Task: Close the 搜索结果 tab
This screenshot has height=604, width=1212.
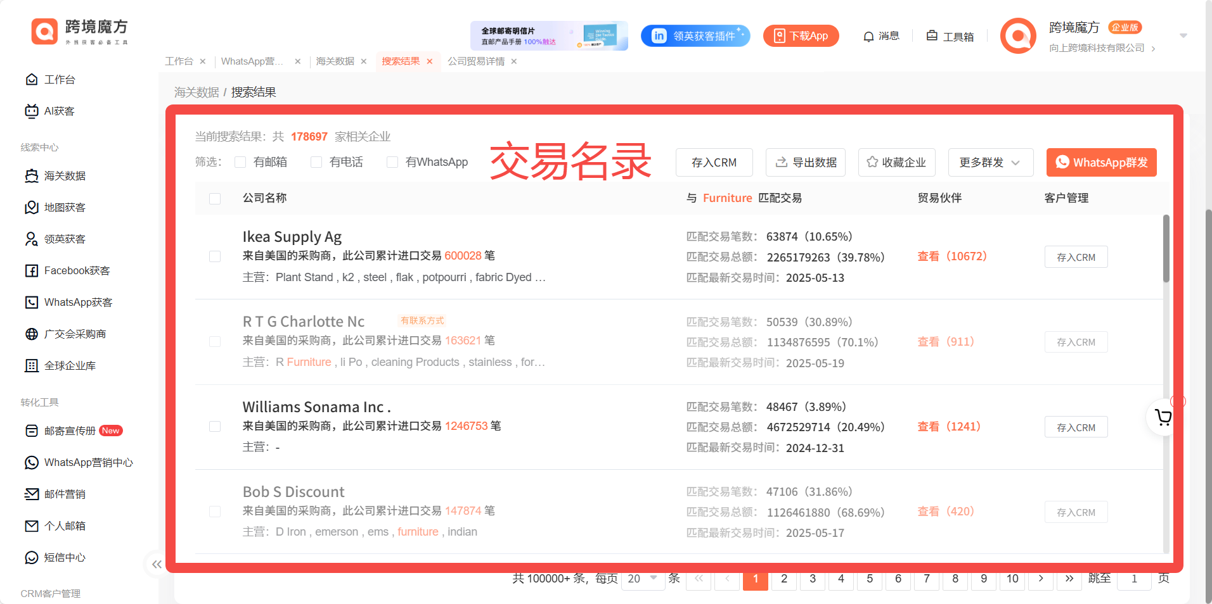Action: [430, 61]
